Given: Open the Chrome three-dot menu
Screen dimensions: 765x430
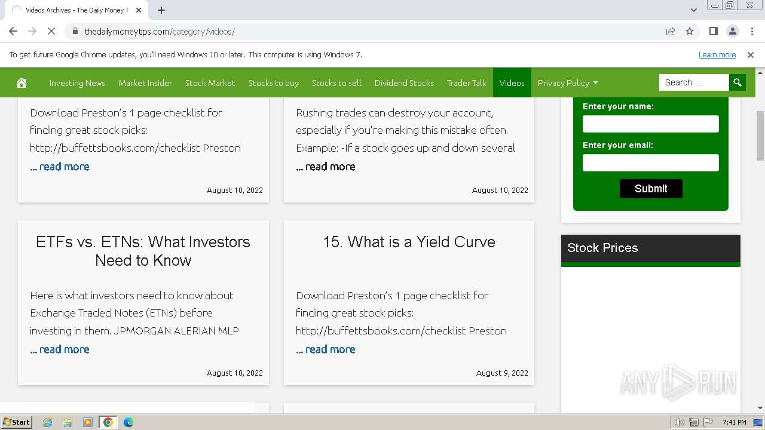Looking at the screenshot, I should 751,31.
